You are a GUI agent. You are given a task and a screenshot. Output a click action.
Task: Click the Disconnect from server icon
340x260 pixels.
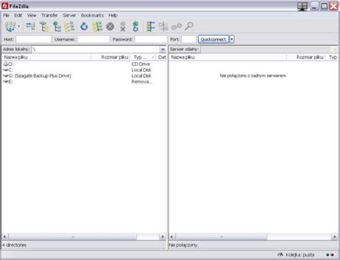[123, 26]
